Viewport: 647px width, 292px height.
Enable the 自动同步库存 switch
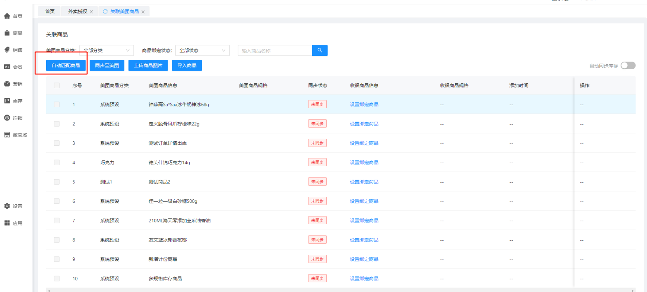pos(628,65)
